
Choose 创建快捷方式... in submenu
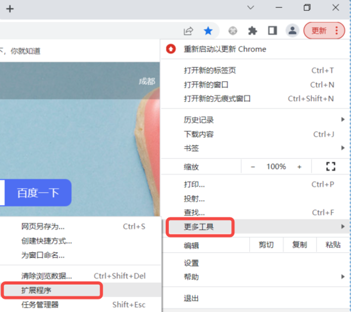(81, 241)
